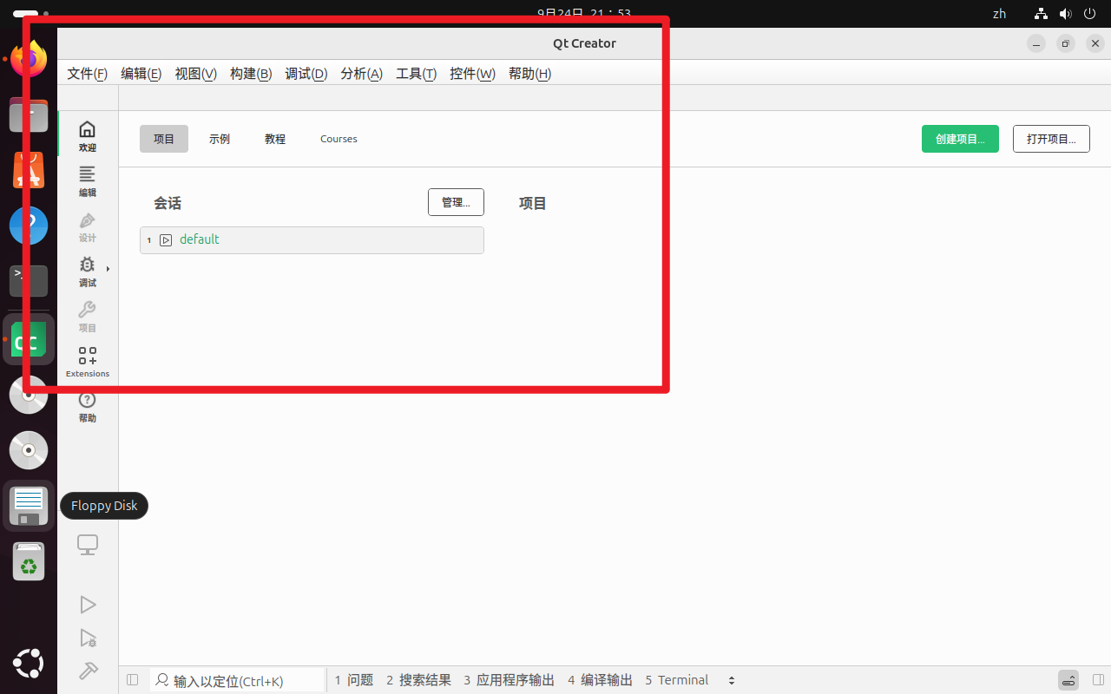The image size is (1111, 694).
Task: Open the 欢迎 (Welcome) mode
Action: [88, 136]
